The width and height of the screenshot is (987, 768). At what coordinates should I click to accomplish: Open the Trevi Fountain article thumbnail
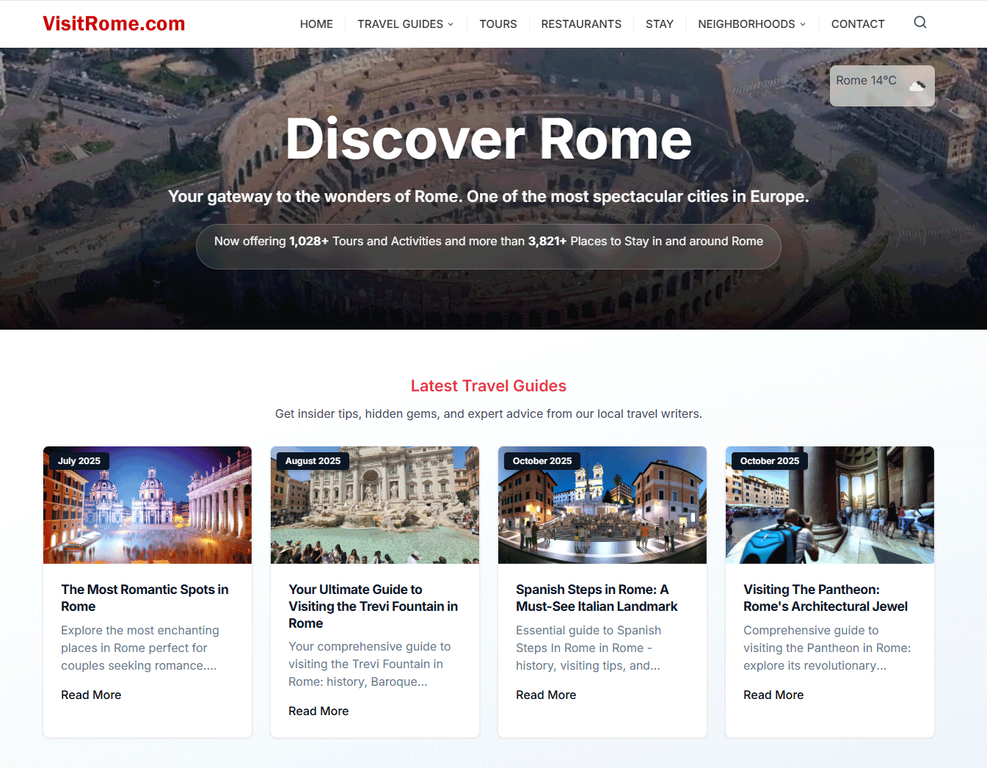pyautogui.click(x=374, y=504)
